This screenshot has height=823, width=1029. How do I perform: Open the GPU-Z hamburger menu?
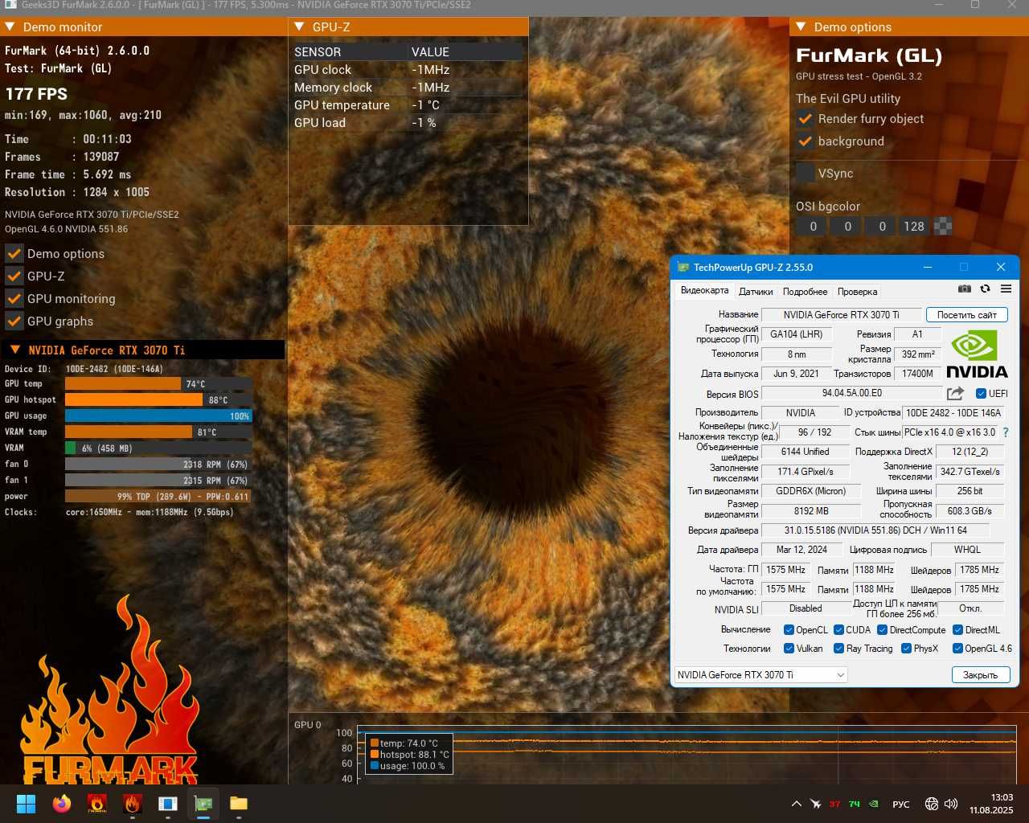(x=1006, y=289)
